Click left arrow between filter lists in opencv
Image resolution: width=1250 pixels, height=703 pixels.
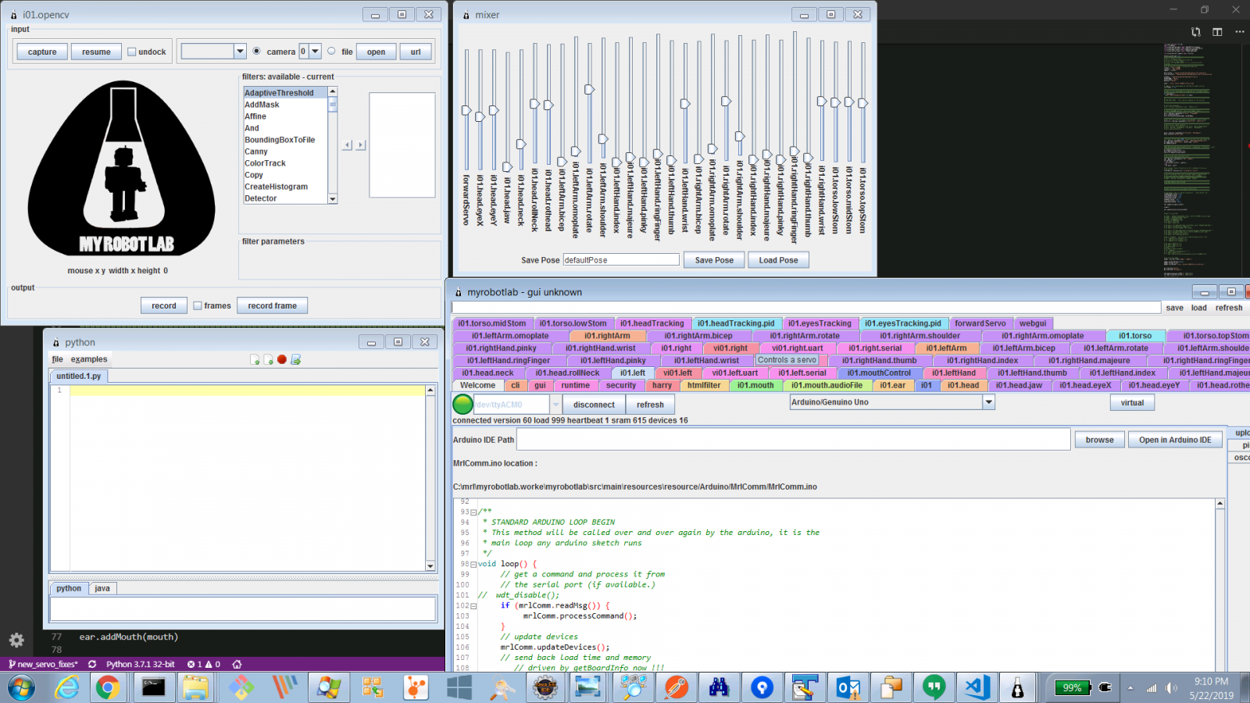coord(348,145)
